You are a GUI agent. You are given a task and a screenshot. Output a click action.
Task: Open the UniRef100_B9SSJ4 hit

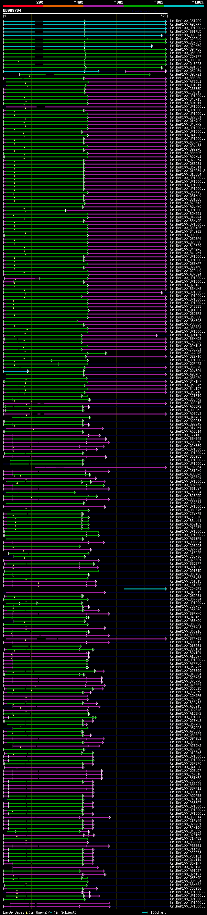186,35
